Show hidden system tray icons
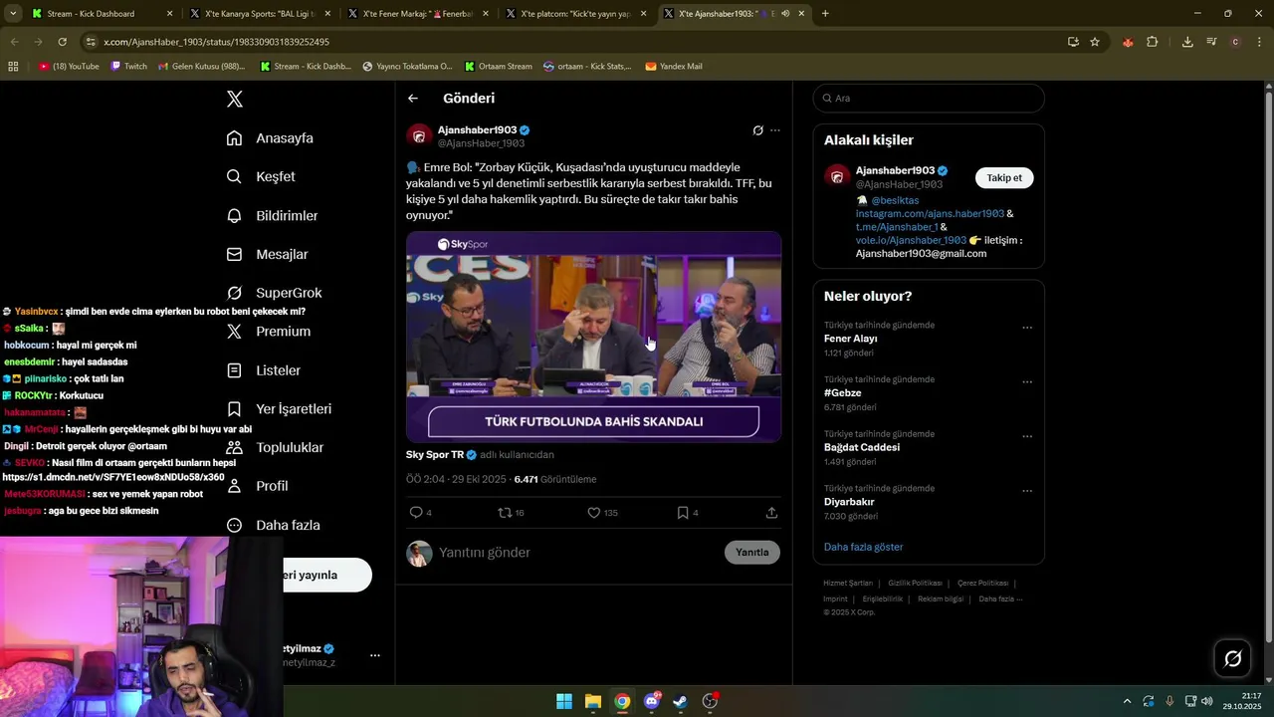 click(1127, 701)
